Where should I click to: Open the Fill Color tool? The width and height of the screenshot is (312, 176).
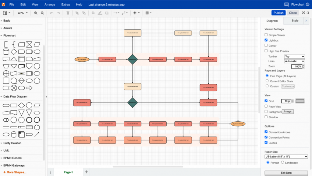(x=93, y=13)
